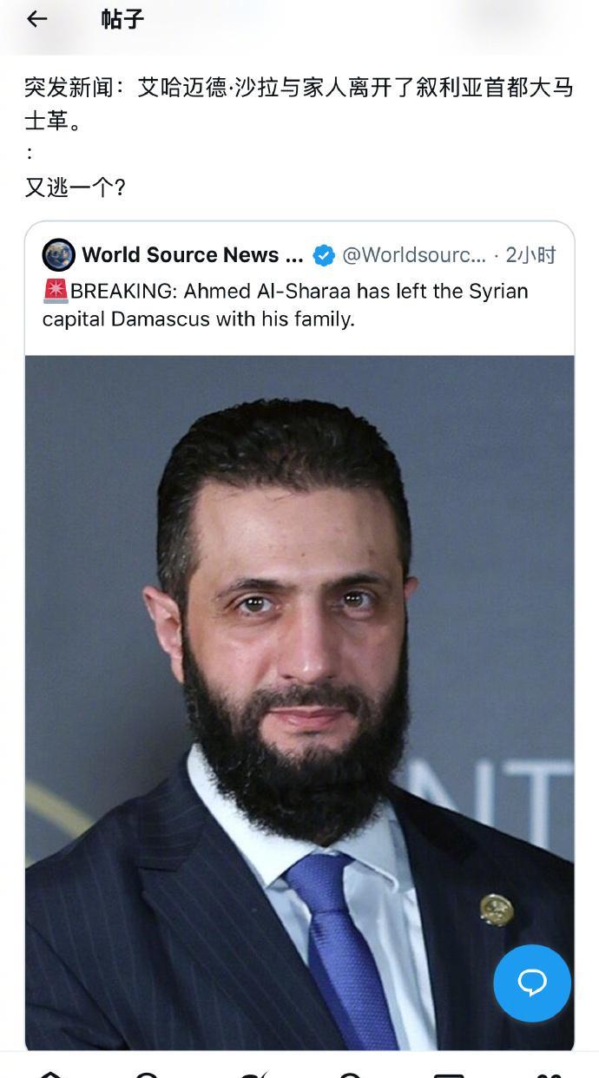599x1078 pixels.
Task: Tap the @Worldsourc... handle
Action: [x=414, y=255]
